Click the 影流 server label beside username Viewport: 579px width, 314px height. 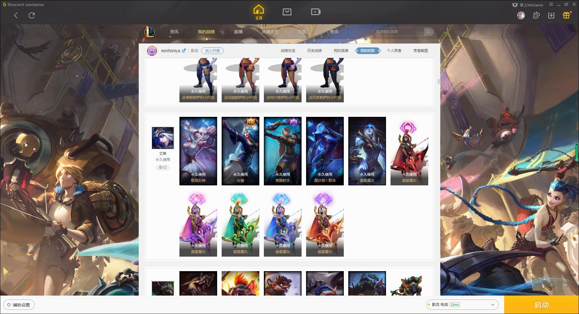click(195, 51)
